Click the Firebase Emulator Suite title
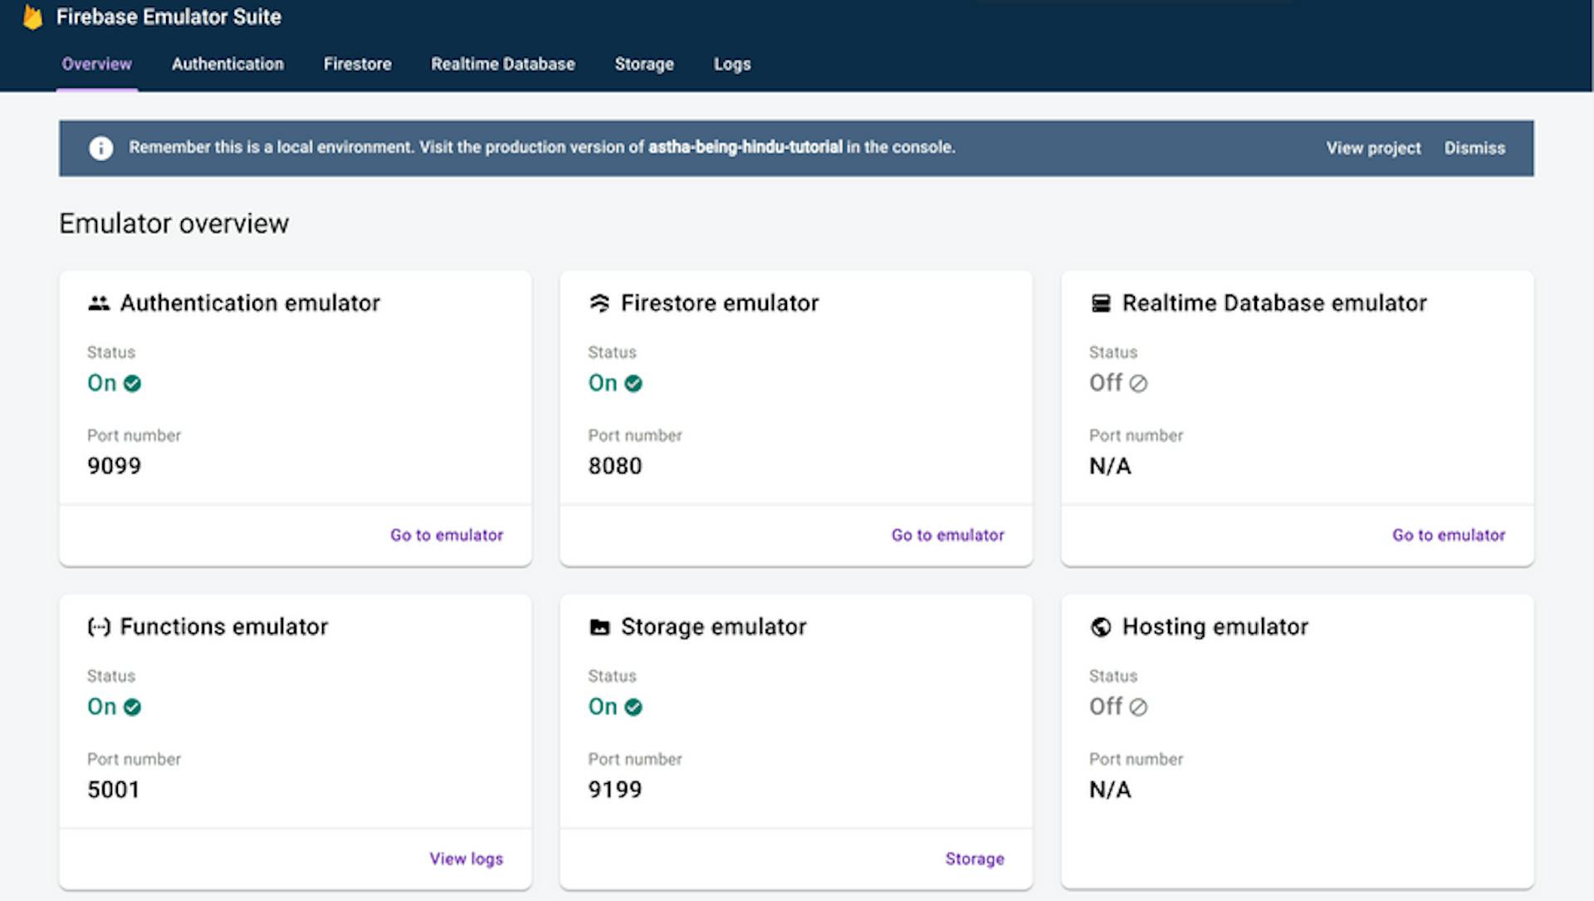Screen dimensions: 1594x901 [x=169, y=17]
